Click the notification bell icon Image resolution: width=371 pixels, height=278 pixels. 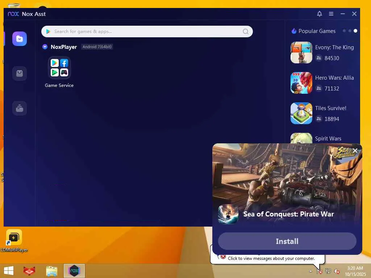(x=320, y=14)
